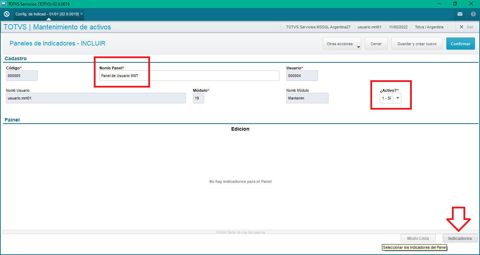Viewport: 480px width, 255px height.
Task: Click Guardar y crear nuevo button
Action: [417, 44]
